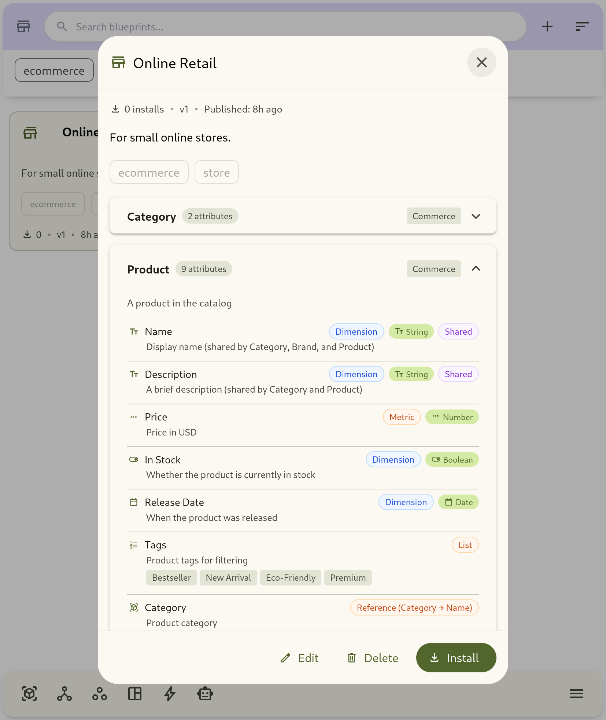Click the Install button
The width and height of the screenshot is (606, 720).
[x=456, y=658]
